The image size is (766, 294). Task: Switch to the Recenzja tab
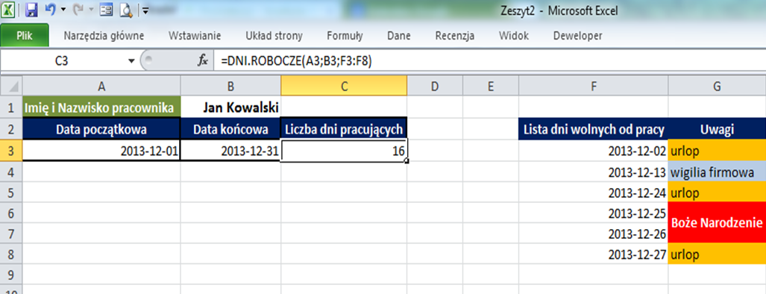pyautogui.click(x=455, y=36)
